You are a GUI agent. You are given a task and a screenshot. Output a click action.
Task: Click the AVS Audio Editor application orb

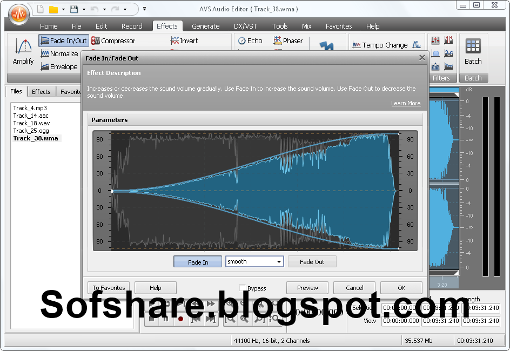[x=19, y=14]
